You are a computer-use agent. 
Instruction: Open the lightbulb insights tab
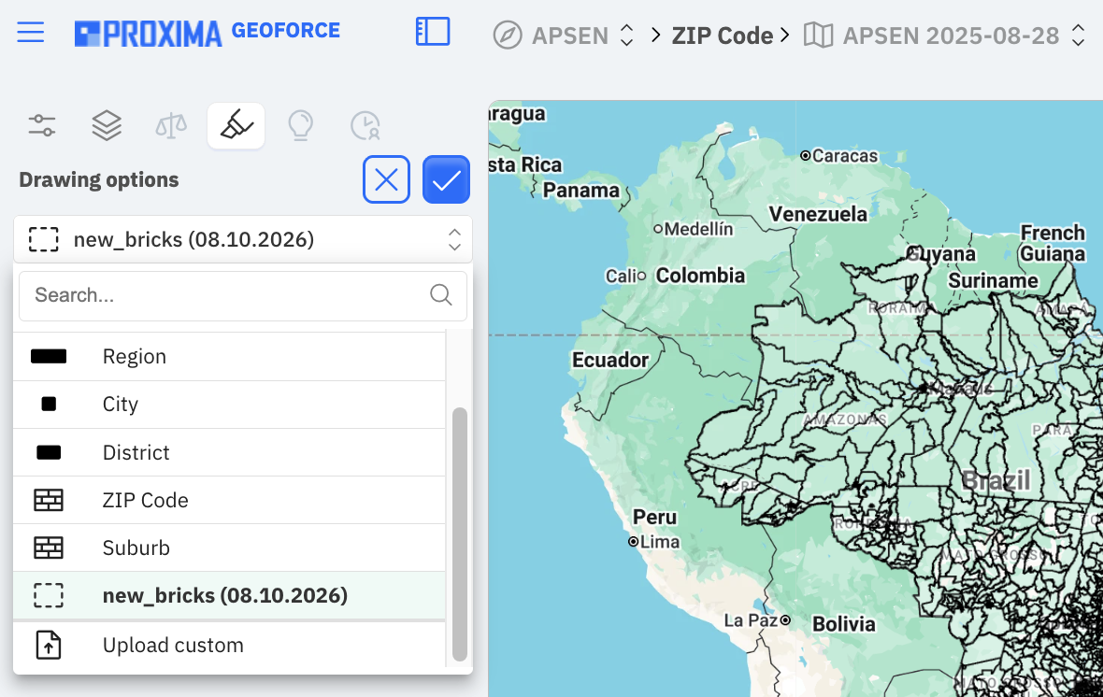(x=300, y=126)
